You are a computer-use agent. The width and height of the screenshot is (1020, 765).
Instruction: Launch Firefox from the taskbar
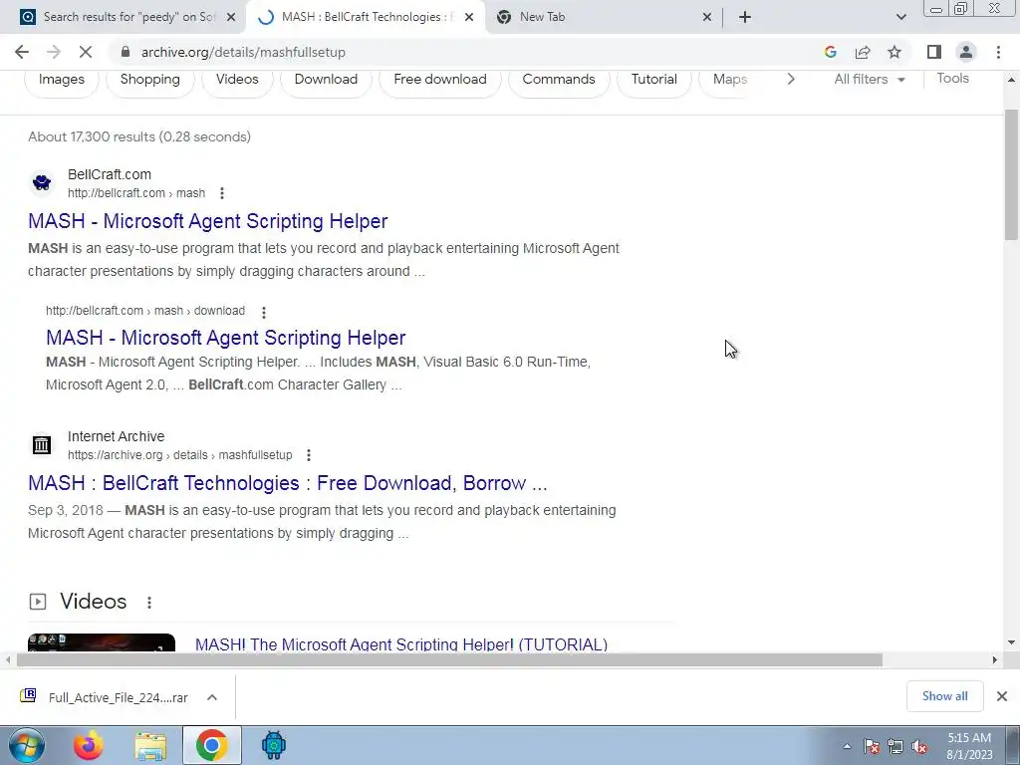point(89,745)
